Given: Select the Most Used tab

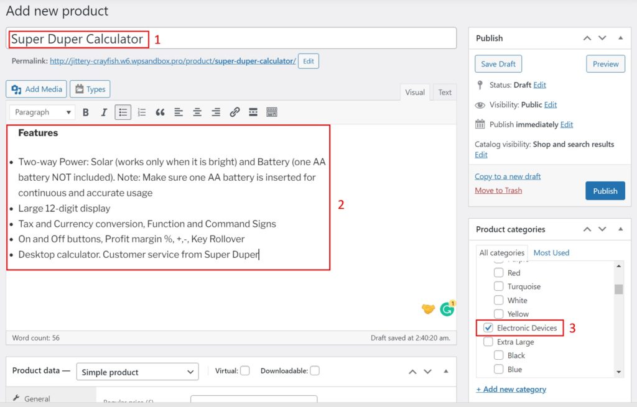Looking at the screenshot, I should click(x=551, y=252).
